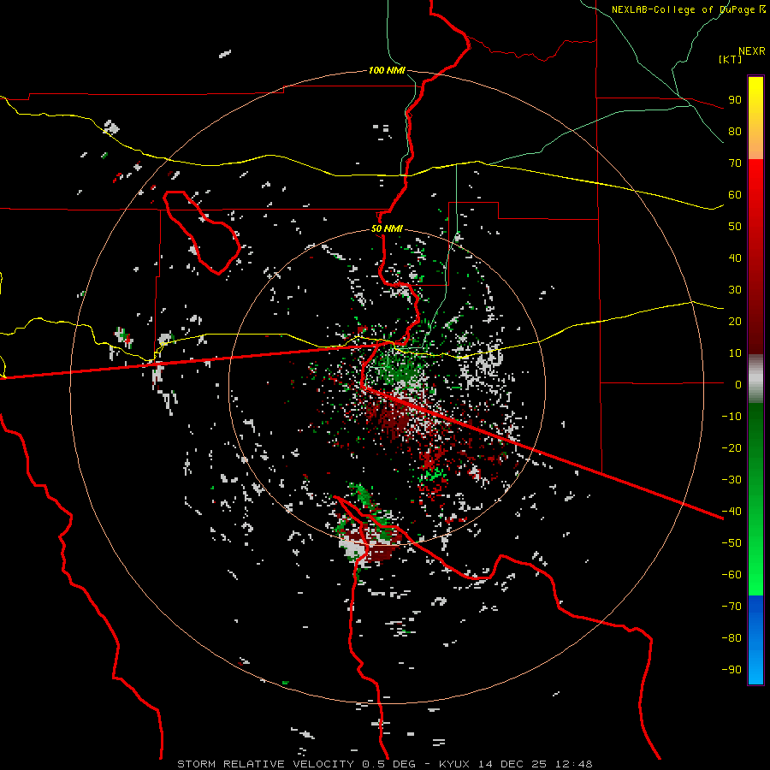Click the -50 value on velocity scale
This screenshot has height=770, width=770.
point(731,543)
